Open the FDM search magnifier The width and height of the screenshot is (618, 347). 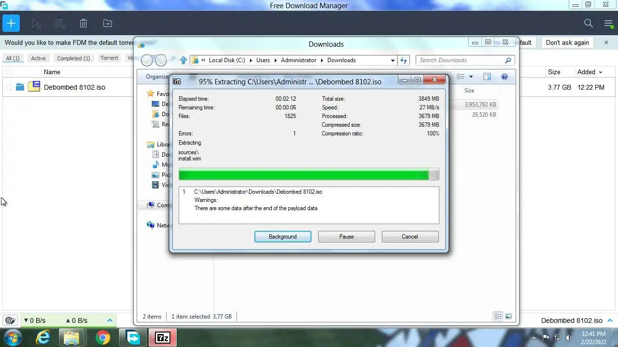click(x=588, y=23)
